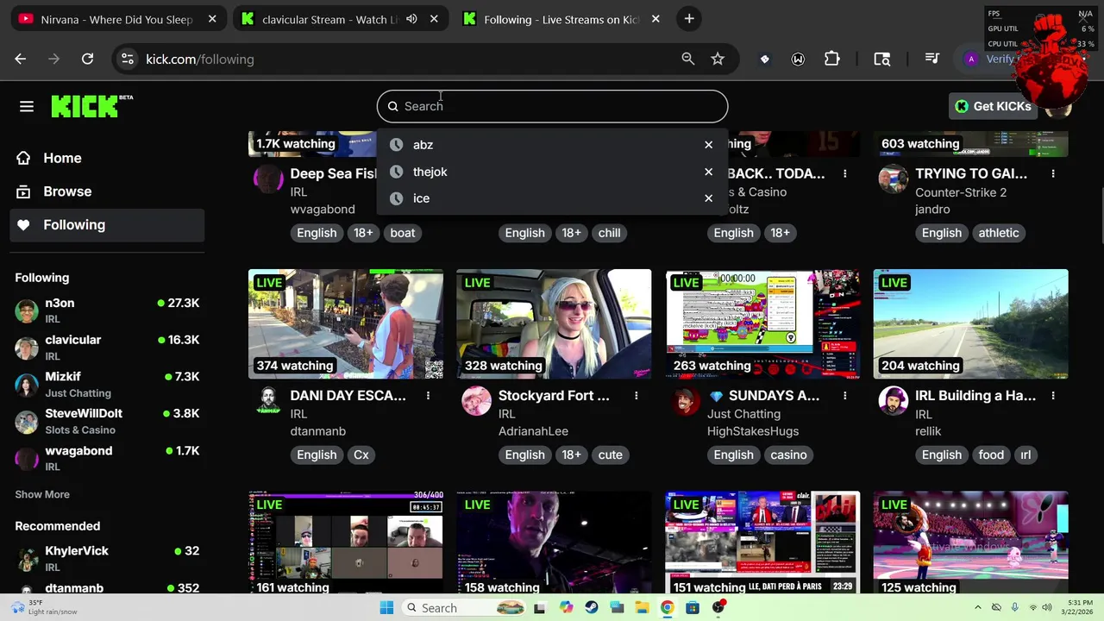Open clavicular channel in Following list
Image resolution: width=1104 pixels, height=621 pixels.
[107, 348]
